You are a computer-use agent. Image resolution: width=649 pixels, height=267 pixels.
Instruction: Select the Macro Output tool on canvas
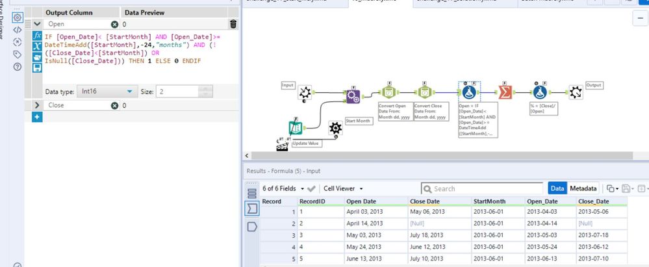point(576,92)
